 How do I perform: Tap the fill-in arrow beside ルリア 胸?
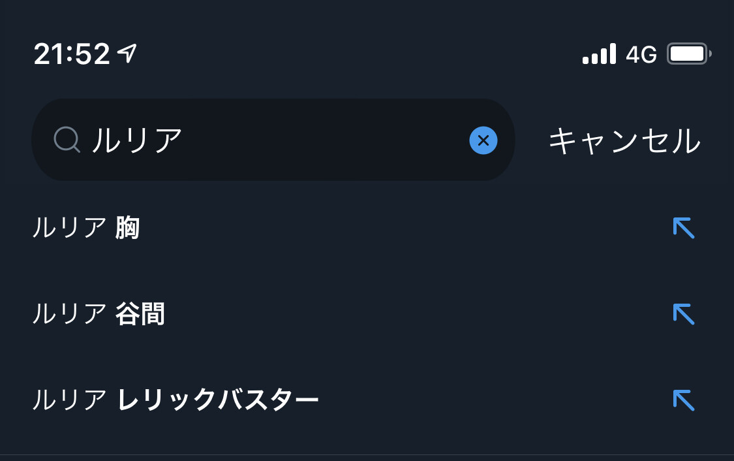pyautogui.click(x=683, y=229)
